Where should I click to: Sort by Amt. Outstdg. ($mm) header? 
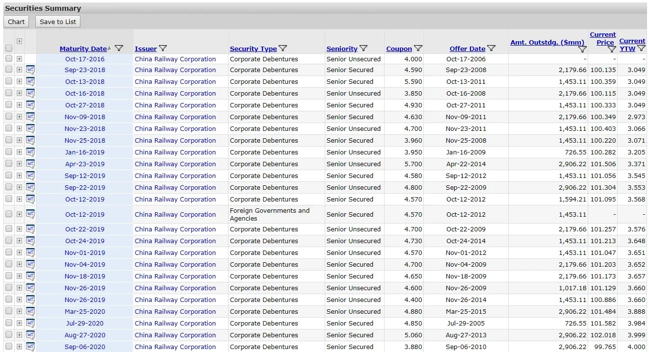point(547,43)
